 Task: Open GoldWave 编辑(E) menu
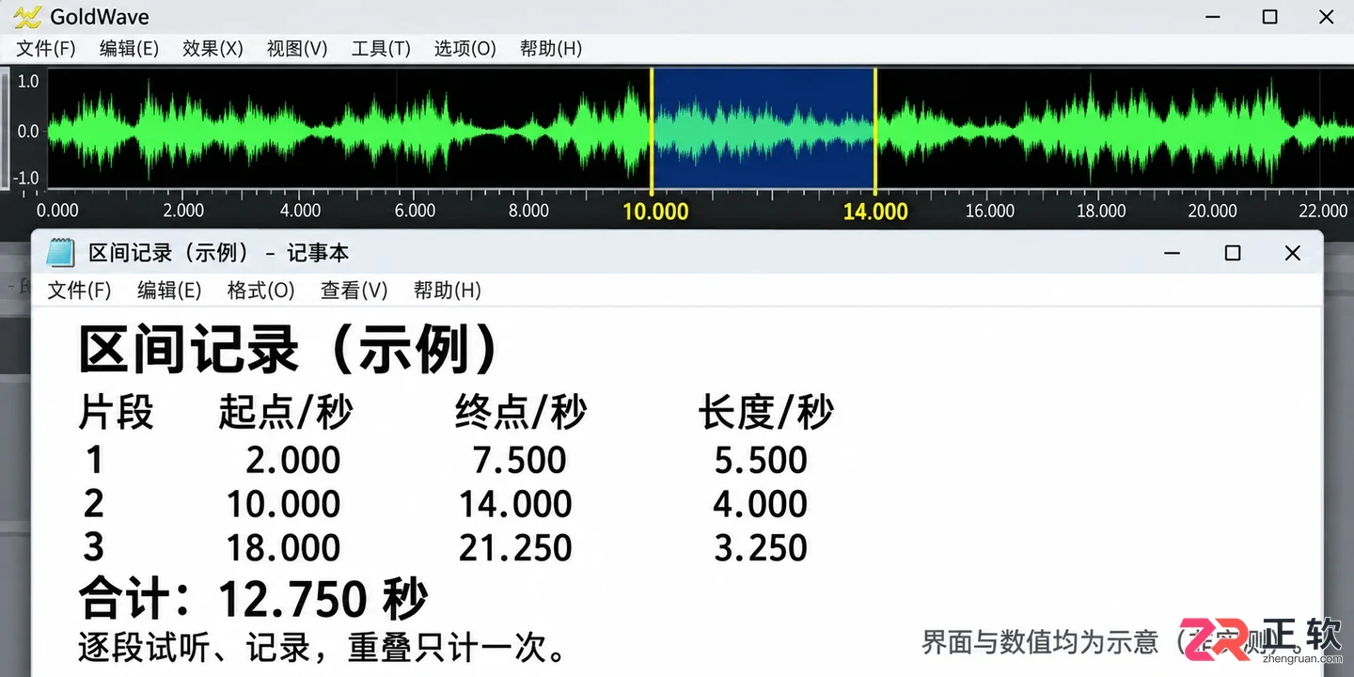click(x=129, y=49)
